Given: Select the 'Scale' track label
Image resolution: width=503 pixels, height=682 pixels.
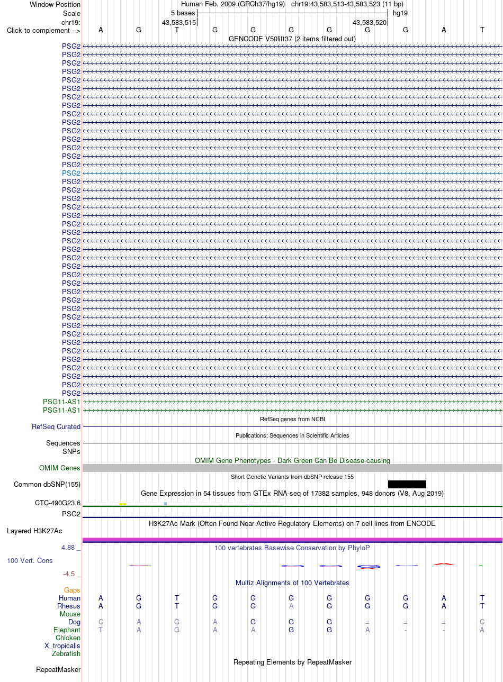Looking at the screenshot, I should point(71,13).
